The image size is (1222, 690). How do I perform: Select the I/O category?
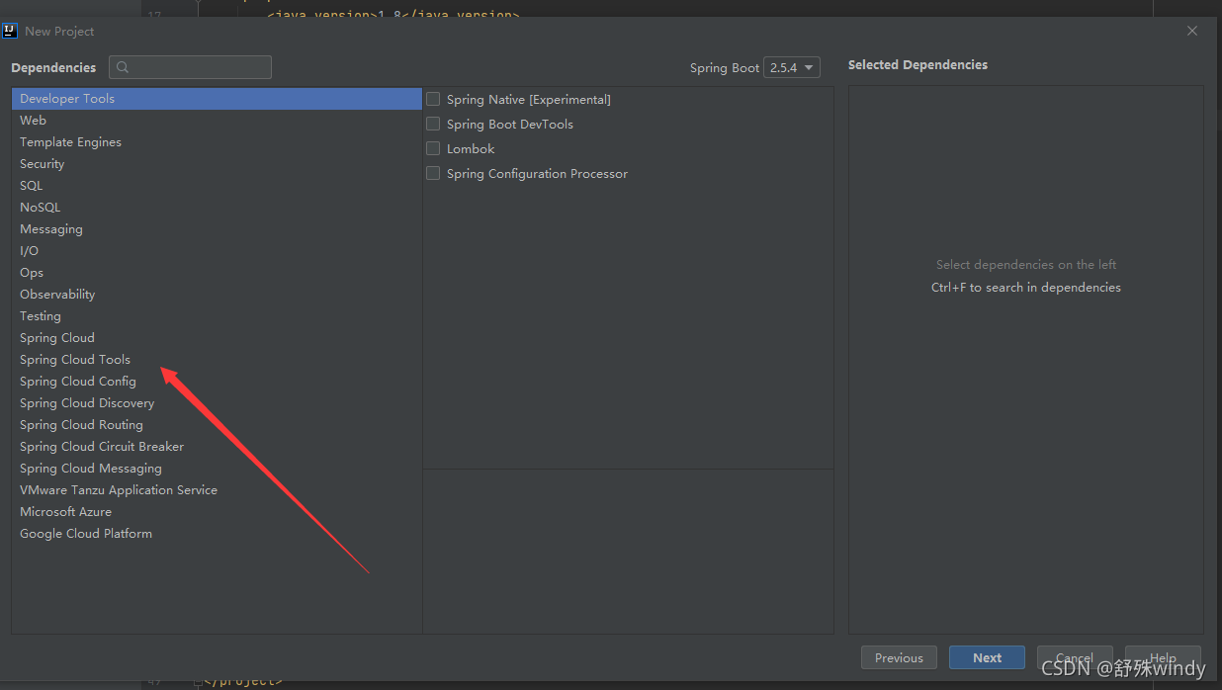click(x=217, y=251)
